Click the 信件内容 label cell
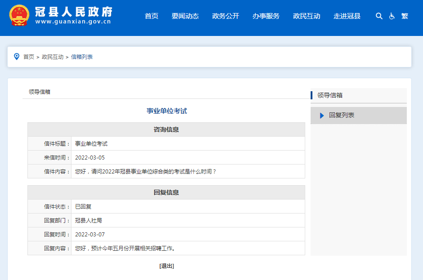 click(x=49, y=171)
